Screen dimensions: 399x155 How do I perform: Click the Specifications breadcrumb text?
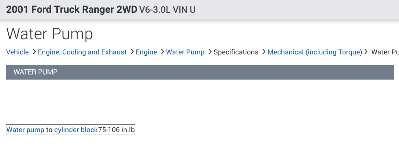coord(236,52)
